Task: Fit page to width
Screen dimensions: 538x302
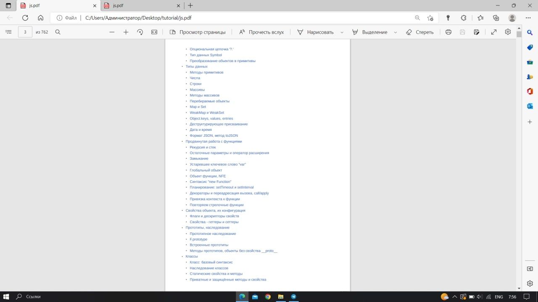Action: pyautogui.click(x=154, y=32)
